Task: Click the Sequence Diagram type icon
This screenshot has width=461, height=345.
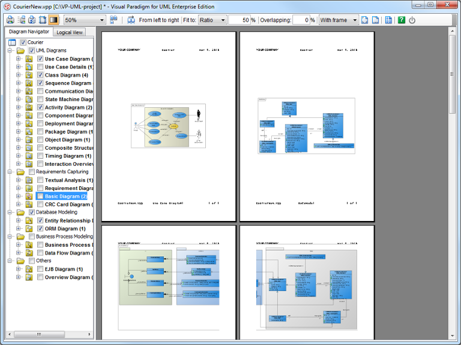Action: pyautogui.click(x=29, y=83)
